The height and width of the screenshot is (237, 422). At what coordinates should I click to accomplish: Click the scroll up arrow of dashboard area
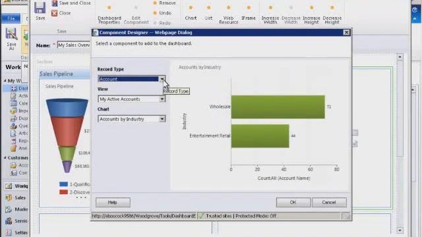click(x=400, y=57)
